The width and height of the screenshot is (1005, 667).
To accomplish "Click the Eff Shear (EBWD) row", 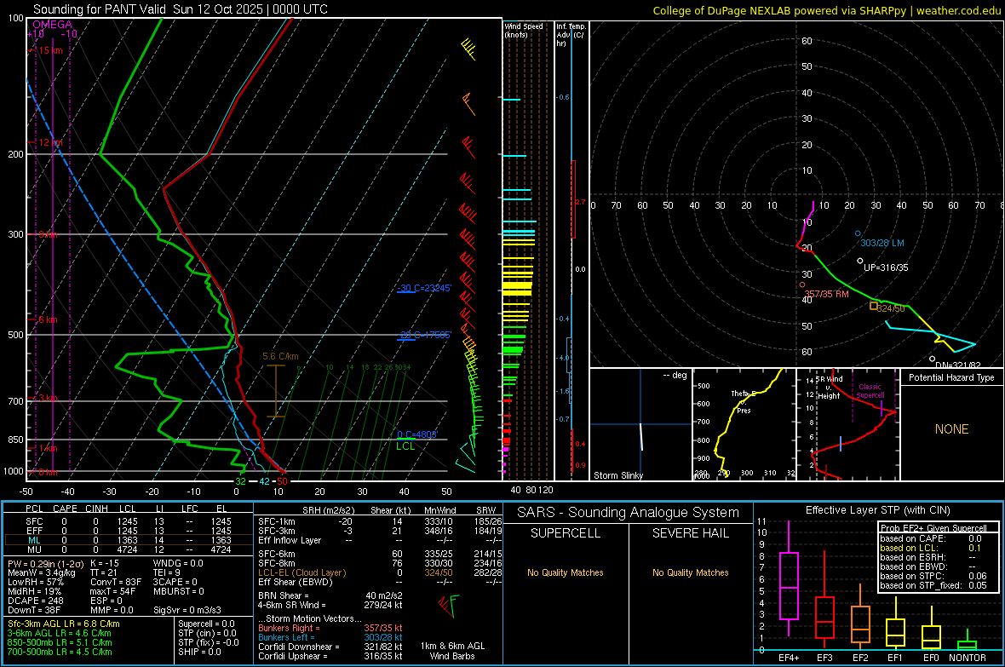I will point(380,582).
